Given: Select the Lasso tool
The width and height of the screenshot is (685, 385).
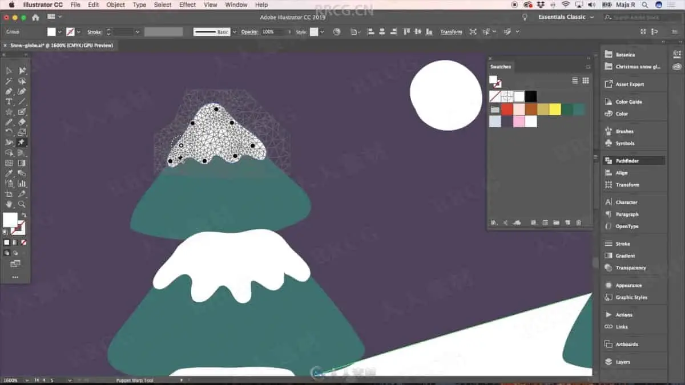Looking at the screenshot, I should [22, 81].
